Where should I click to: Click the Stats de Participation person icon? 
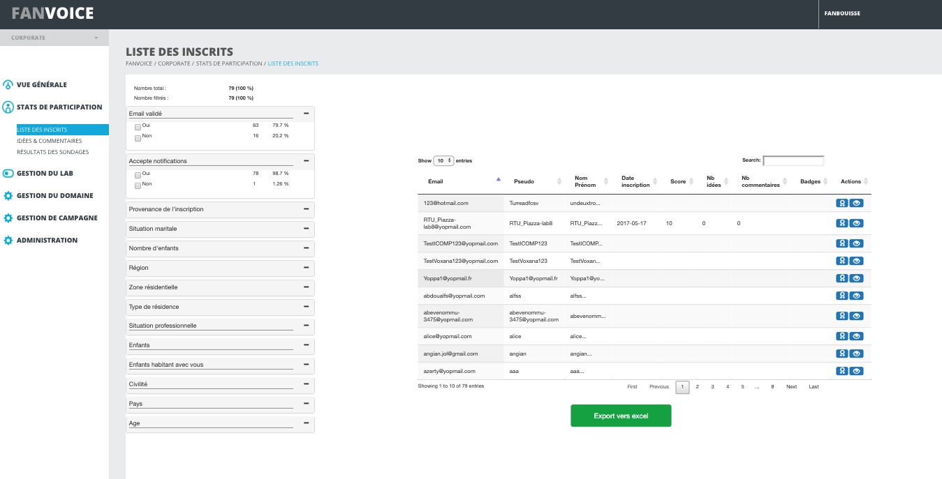coord(8,107)
